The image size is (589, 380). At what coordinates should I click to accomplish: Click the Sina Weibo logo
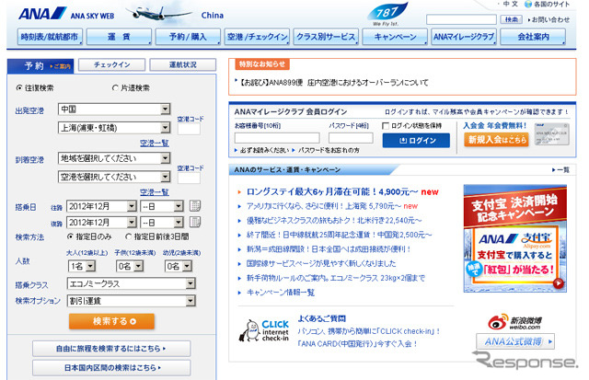(514, 322)
